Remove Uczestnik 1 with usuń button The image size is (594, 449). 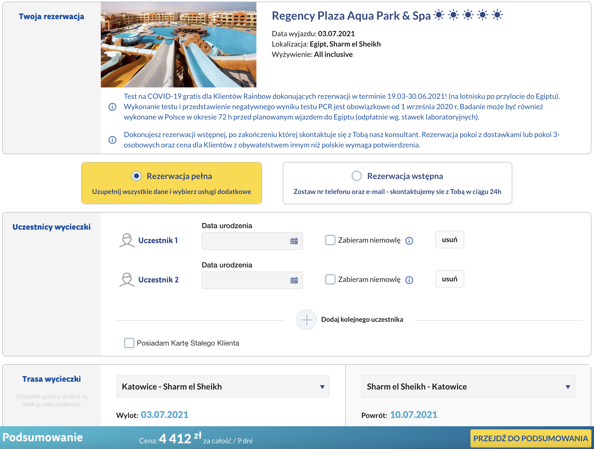coord(450,240)
